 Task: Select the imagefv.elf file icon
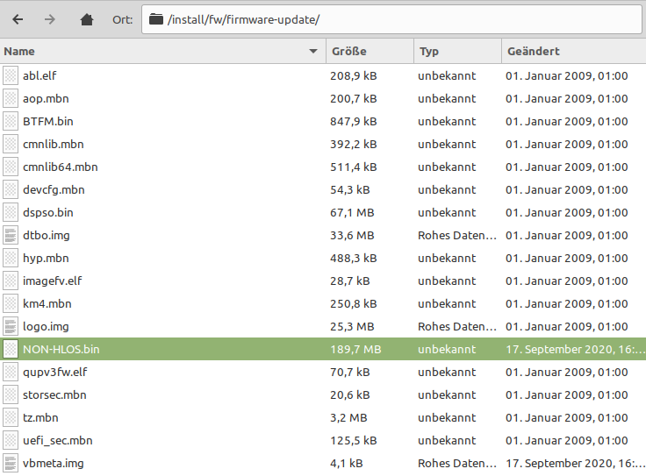click(11, 281)
